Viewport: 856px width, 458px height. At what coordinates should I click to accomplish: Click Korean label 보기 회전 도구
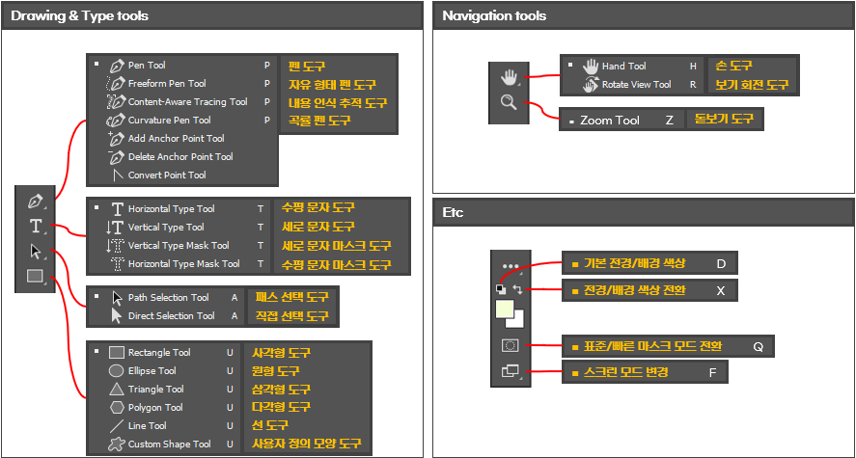pos(752,85)
